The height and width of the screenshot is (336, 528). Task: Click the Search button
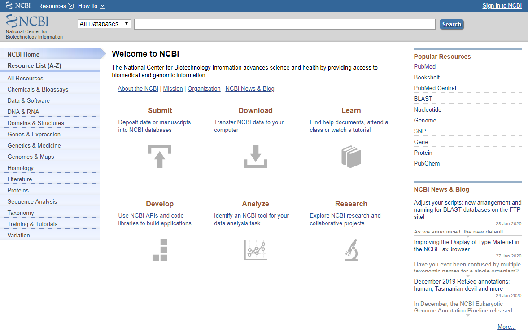click(452, 24)
